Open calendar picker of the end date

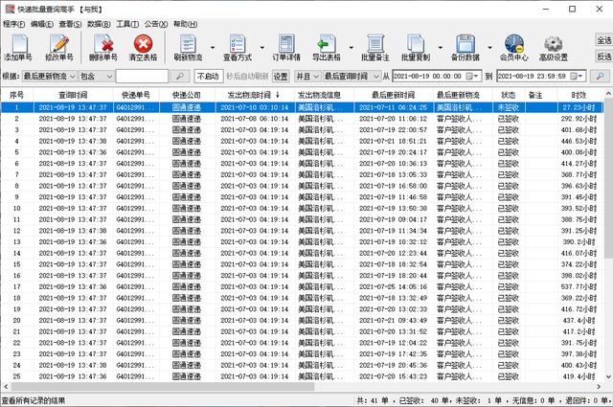577,76
